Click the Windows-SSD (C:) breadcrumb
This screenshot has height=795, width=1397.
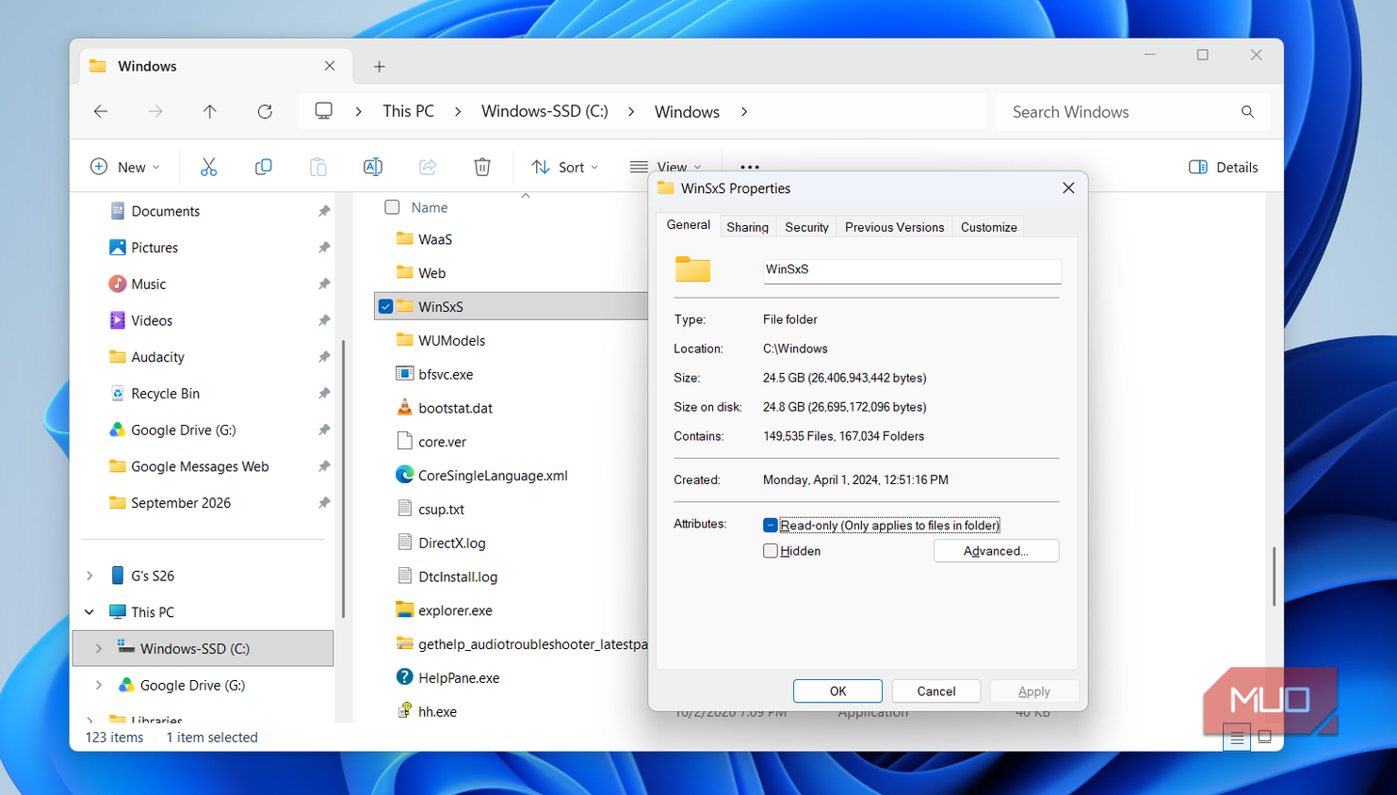pos(544,111)
